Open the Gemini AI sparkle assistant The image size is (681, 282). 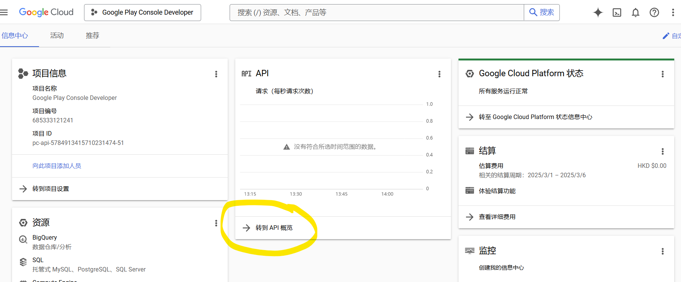[x=598, y=12]
